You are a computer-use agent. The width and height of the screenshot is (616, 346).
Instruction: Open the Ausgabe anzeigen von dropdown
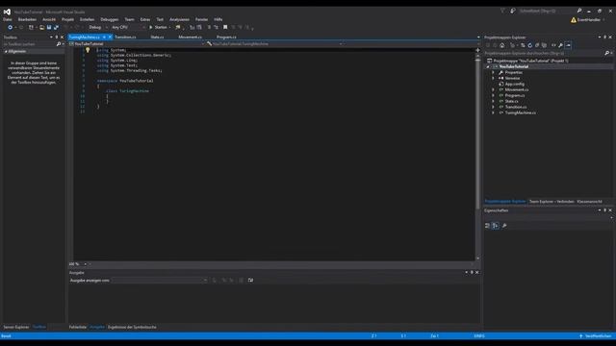(160, 280)
